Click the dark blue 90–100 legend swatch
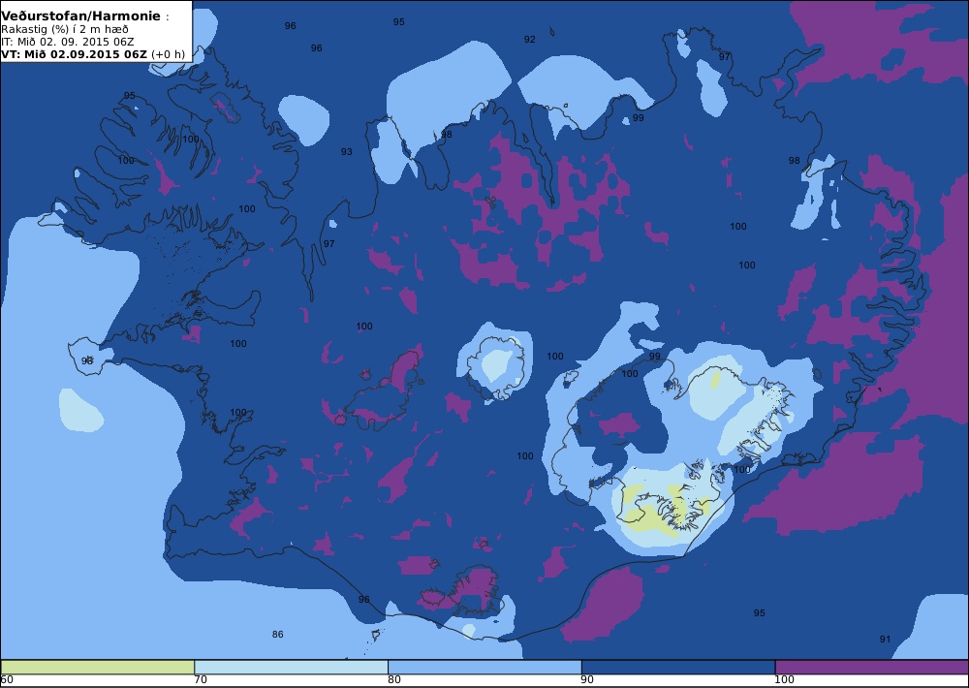The width and height of the screenshot is (969, 688). point(678,667)
